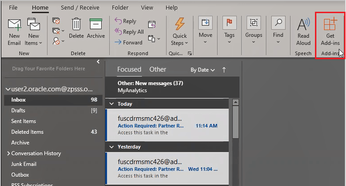Click the message list scrollbar up arrow
Viewport: 346px width, 186px height.
(236, 102)
